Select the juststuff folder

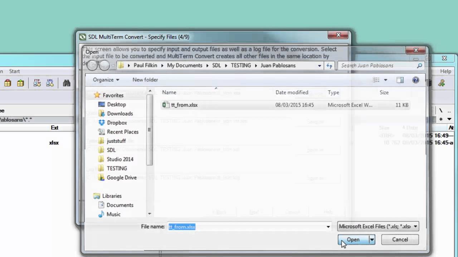pyautogui.click(x=116, y=141)
